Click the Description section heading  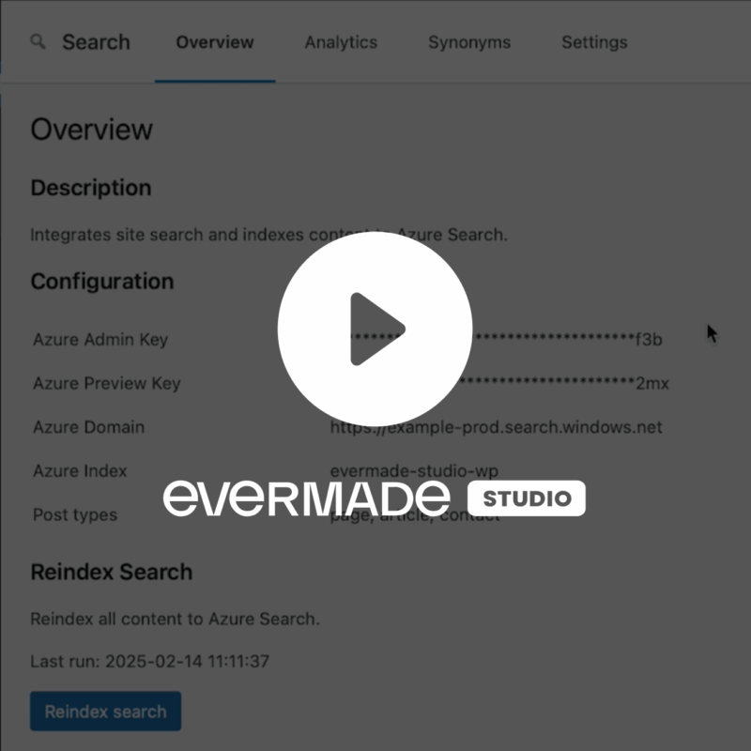pos(91,188)
